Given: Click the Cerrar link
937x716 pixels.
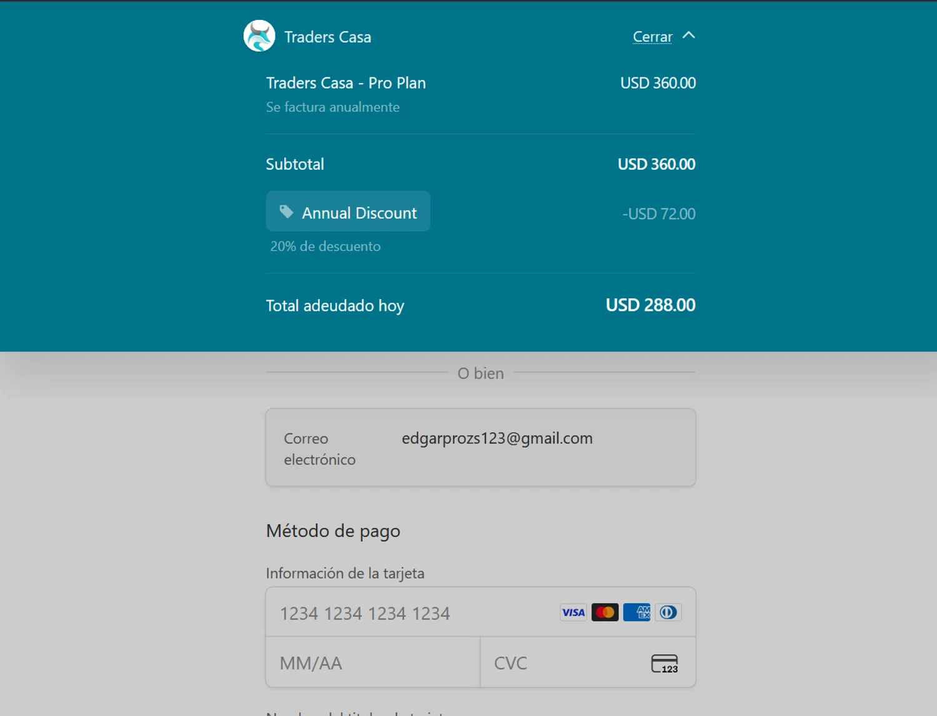Looking at the screenshot, I should click(x=652, y=37).
